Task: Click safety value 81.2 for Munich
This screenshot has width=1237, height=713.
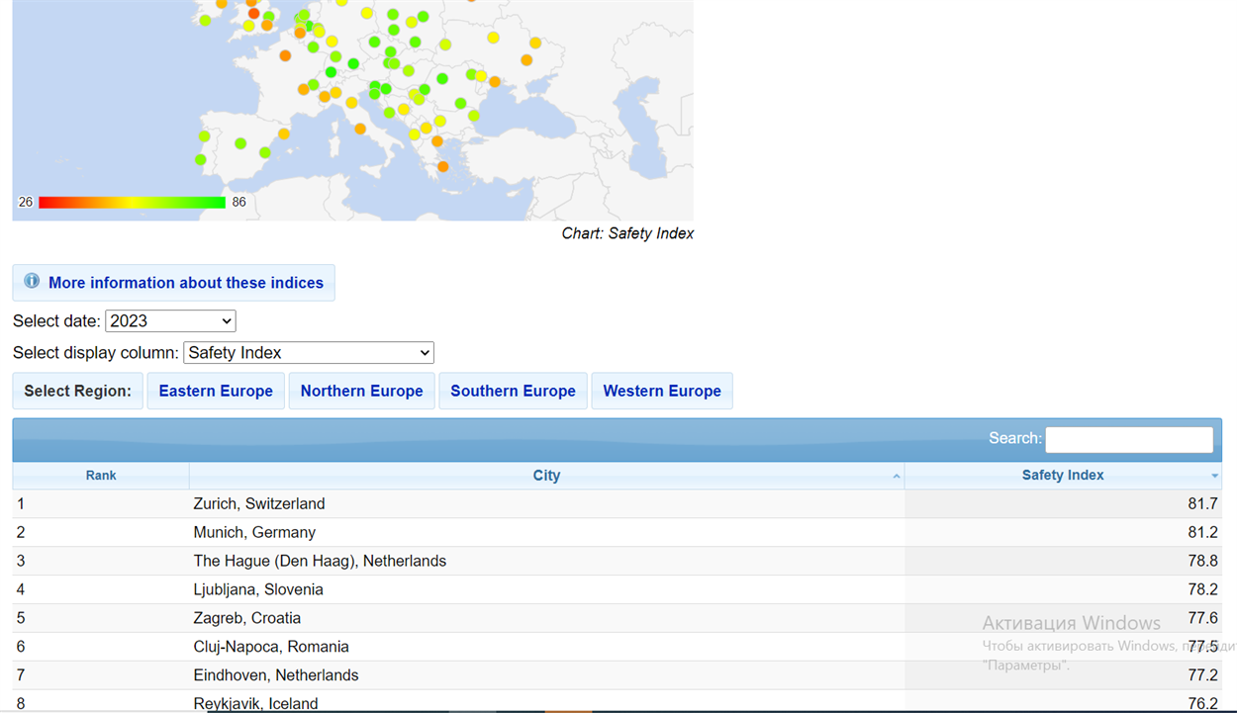Action: [1202, 532]
